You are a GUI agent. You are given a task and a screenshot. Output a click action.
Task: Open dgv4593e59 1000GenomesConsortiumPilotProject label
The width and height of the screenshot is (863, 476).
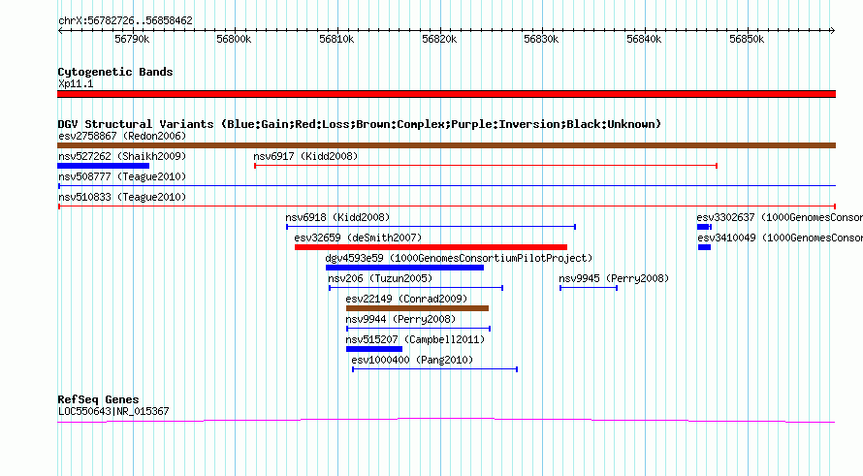point(459,258)
